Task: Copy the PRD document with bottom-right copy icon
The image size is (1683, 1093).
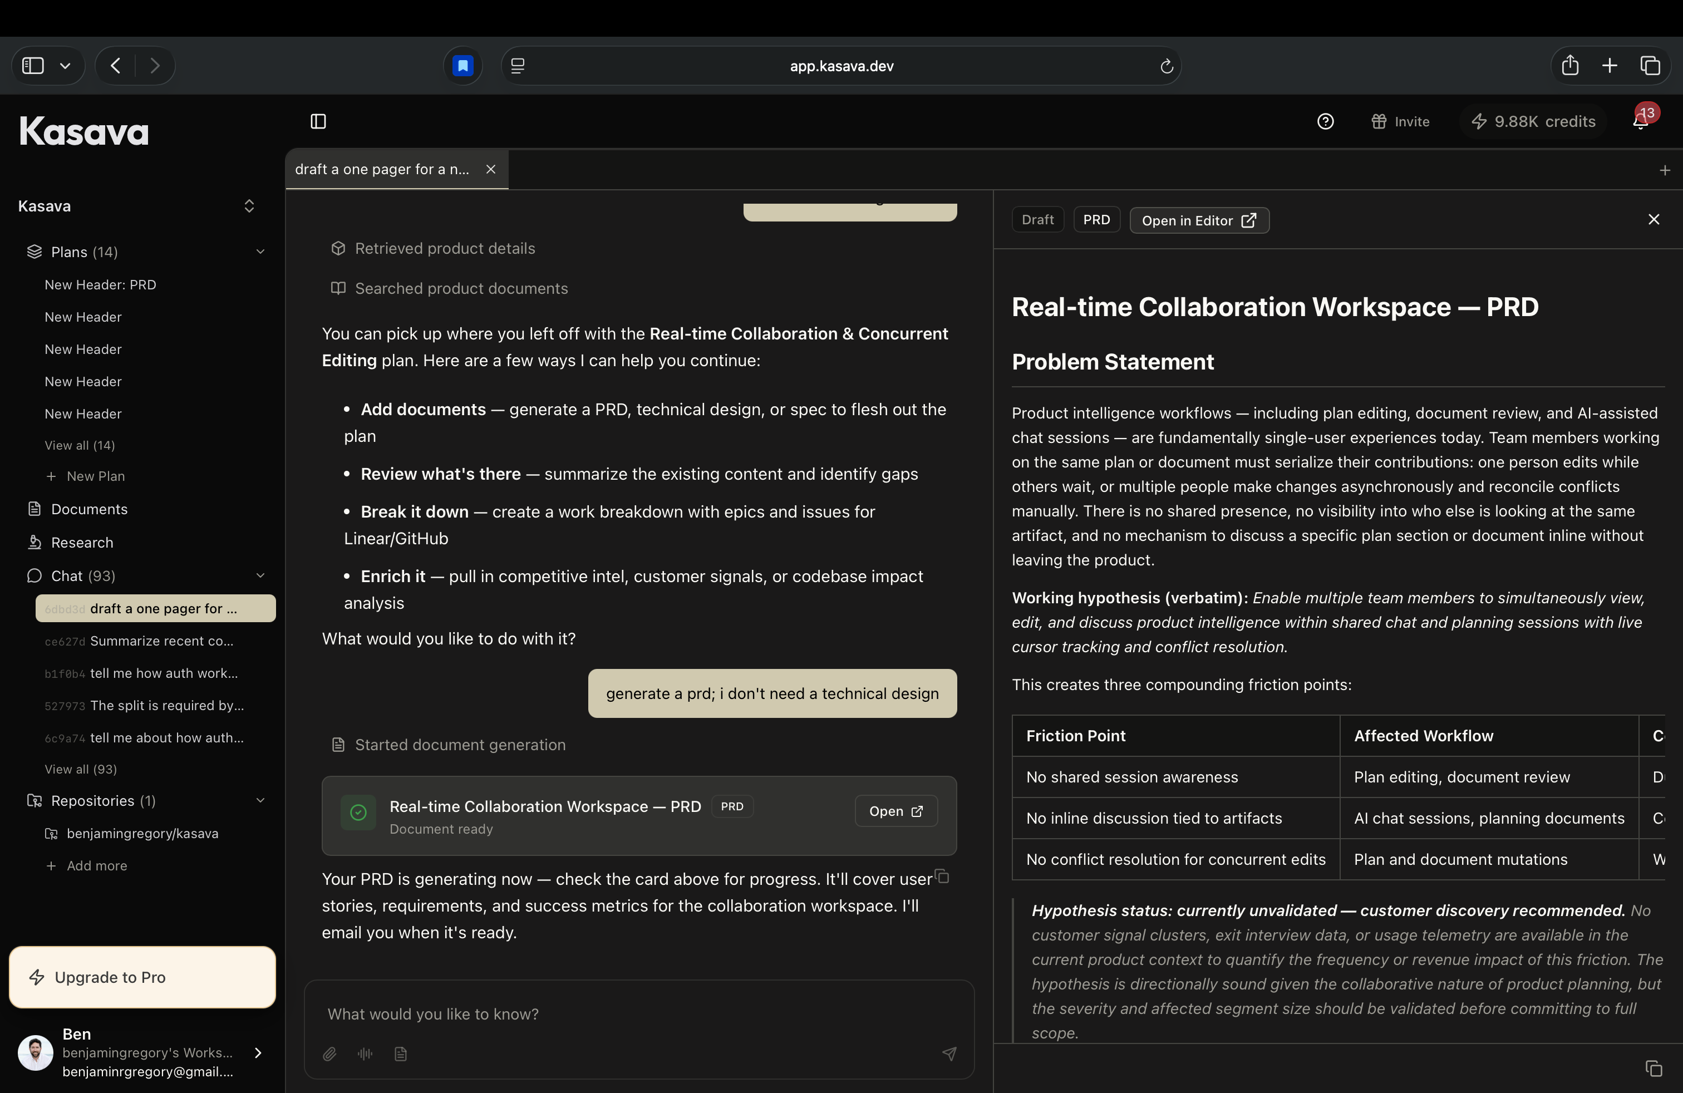Action: 1654,1069
